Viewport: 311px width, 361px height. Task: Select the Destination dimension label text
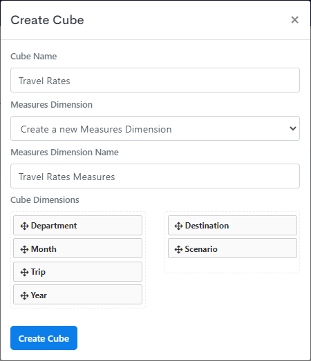[x=207, y=226]
